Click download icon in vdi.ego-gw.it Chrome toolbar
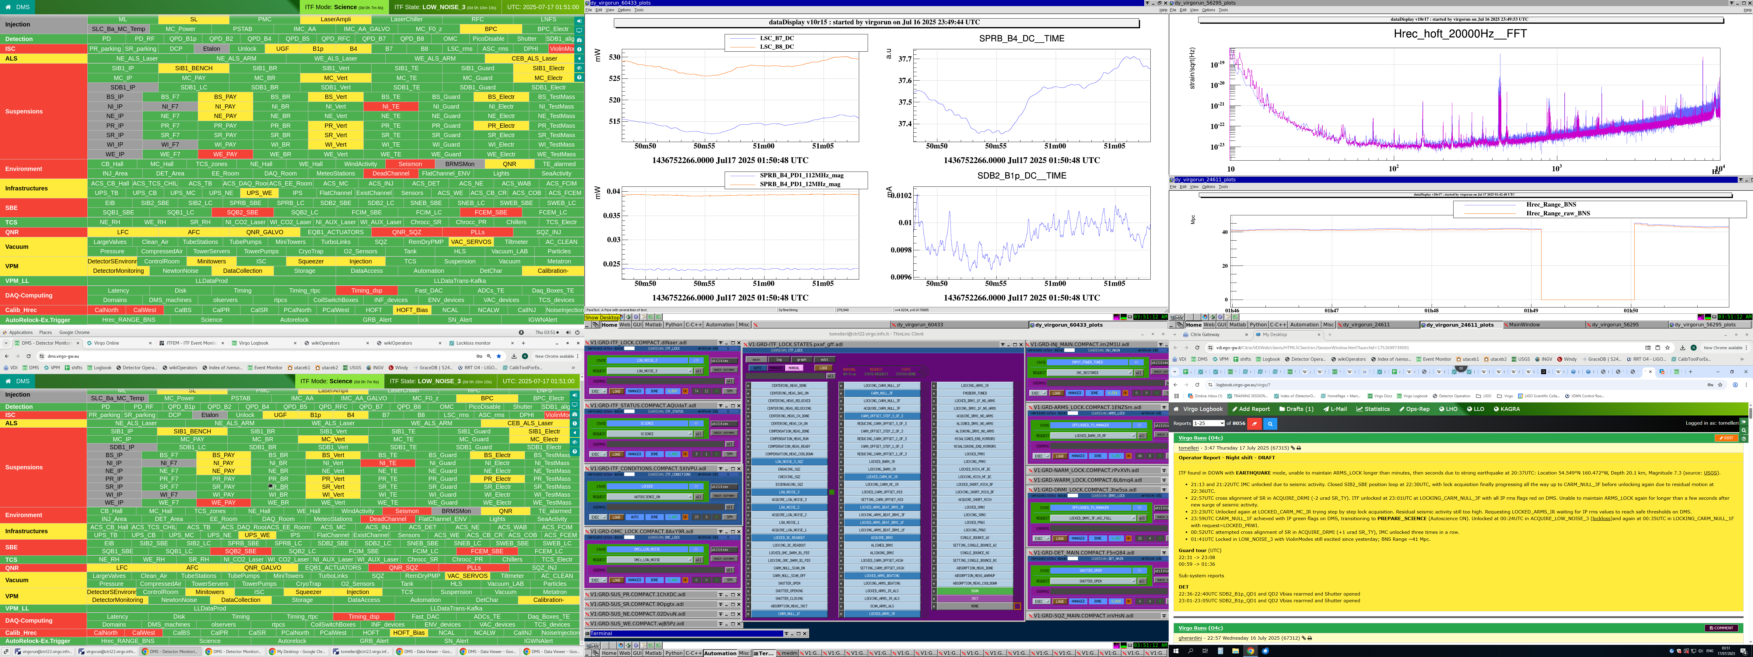The width and height of the screenshot is (1753, 657). 1683,348
